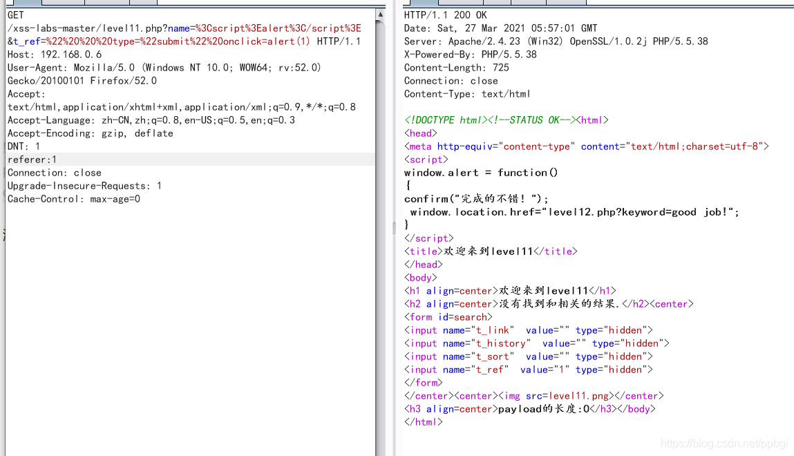Click the request panel vertical scrollbar track
Image resolution: width=794 pixels, height=456 pixels.
[x=380, y=238]
